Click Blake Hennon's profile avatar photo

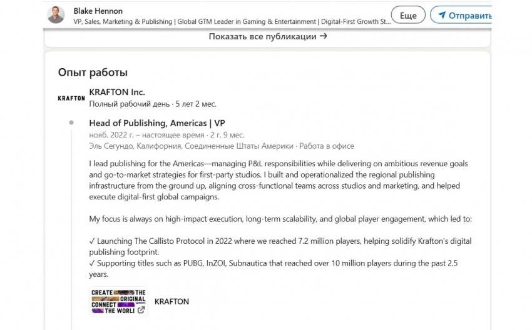click(x=56, y=15)
